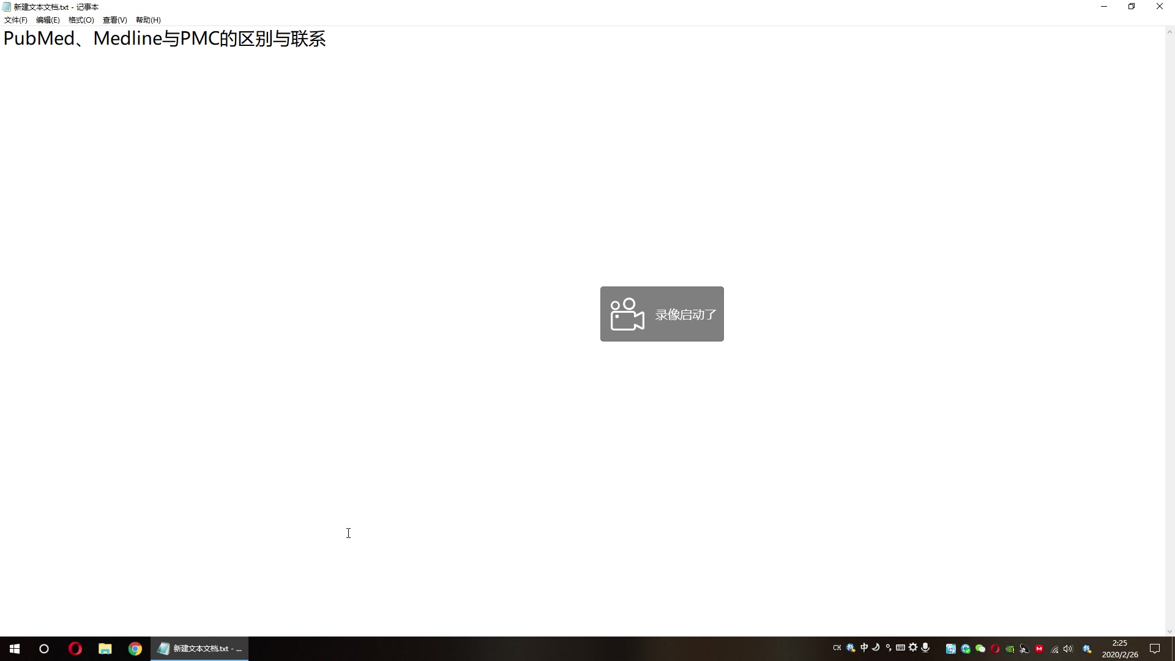1175x661 pixels.
Task: Open Cortana search circle
Action: click(44, 649)
